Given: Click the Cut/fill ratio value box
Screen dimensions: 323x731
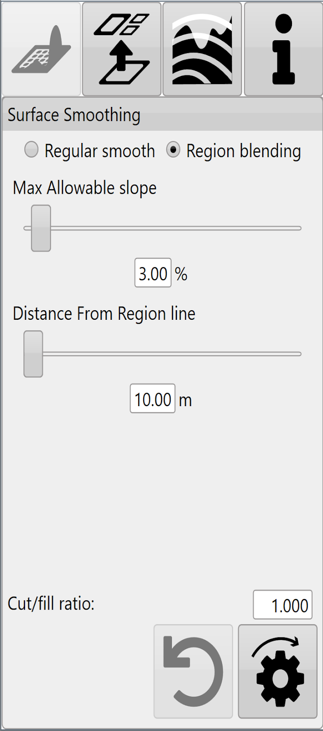Looking at the screenshot, I should pyautogui.click(x=283, y=605).
